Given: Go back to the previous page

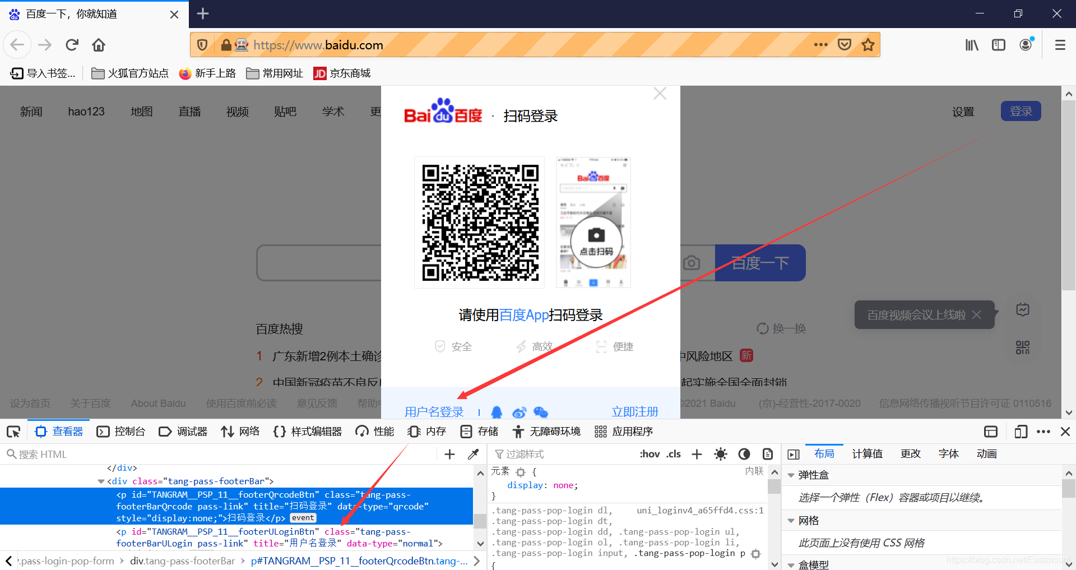Looking at the screenshot, I should coord(17,45).
